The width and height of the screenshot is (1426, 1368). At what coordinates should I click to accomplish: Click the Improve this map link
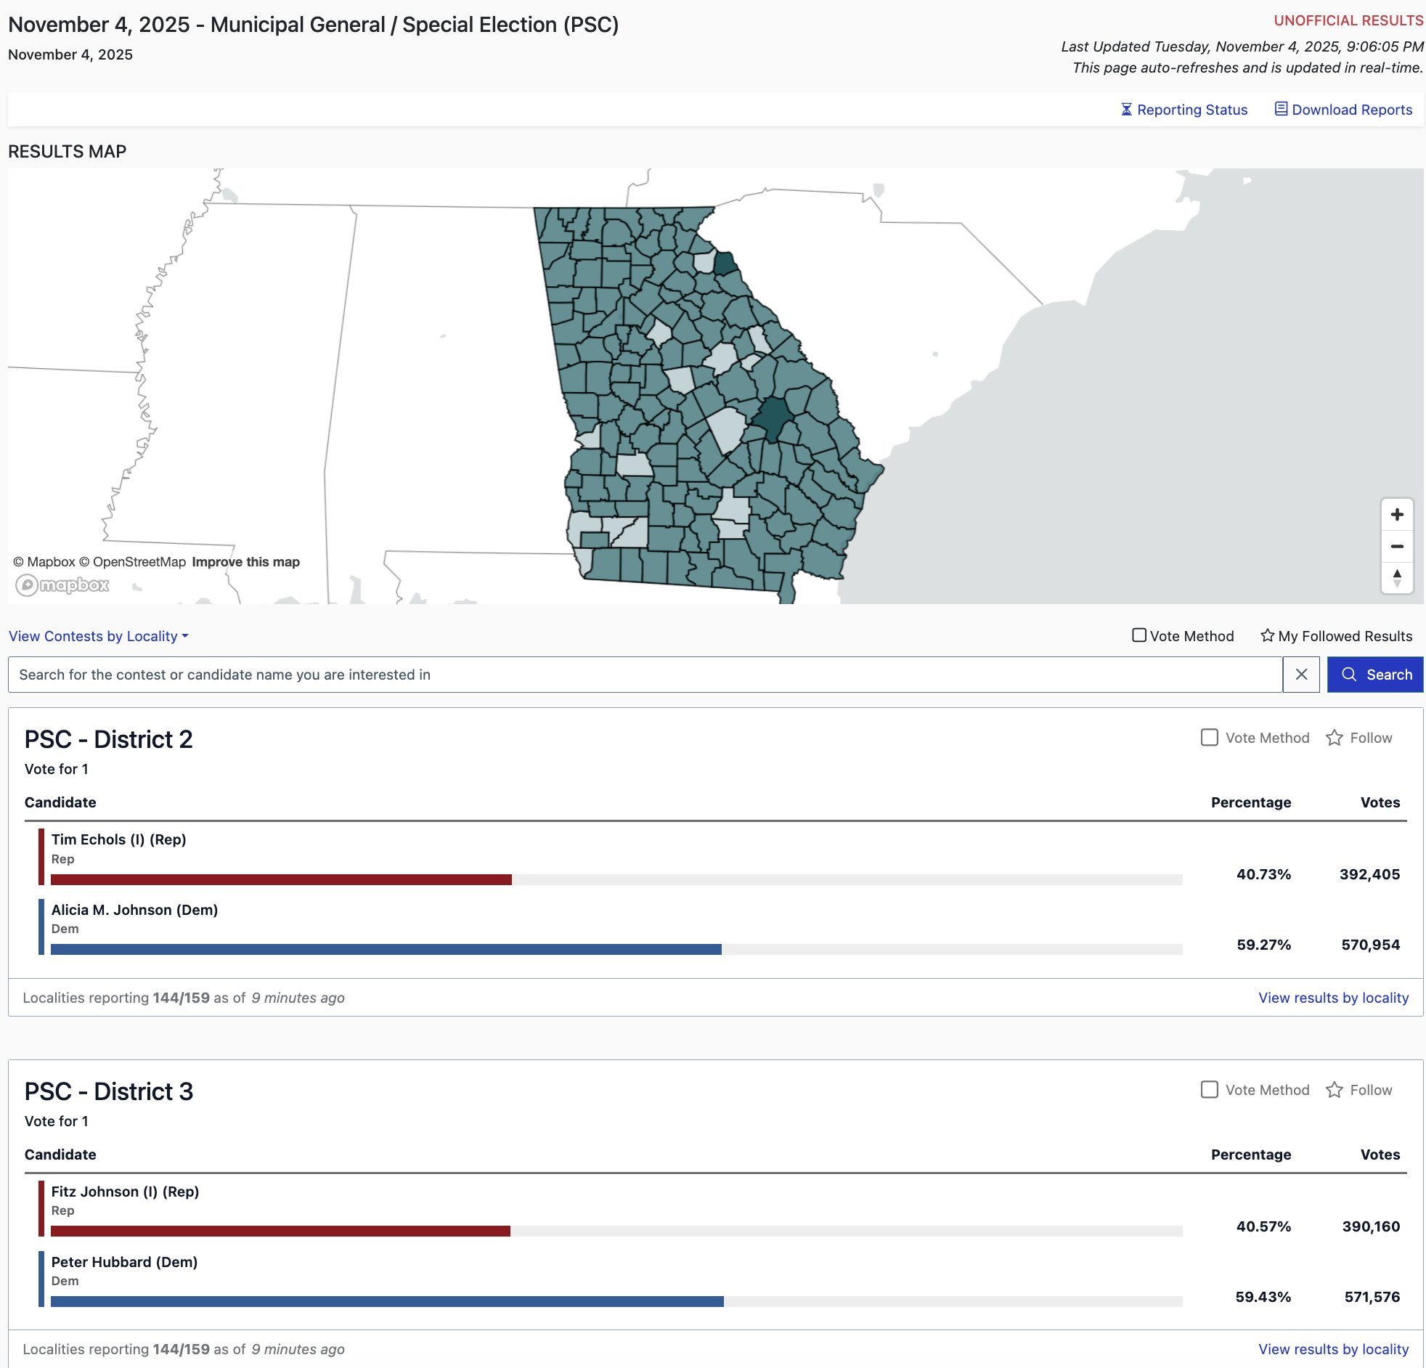245,562
